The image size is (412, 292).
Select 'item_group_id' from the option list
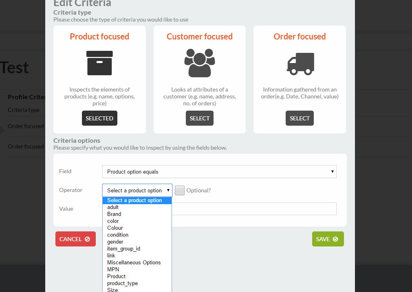(137, 249)
